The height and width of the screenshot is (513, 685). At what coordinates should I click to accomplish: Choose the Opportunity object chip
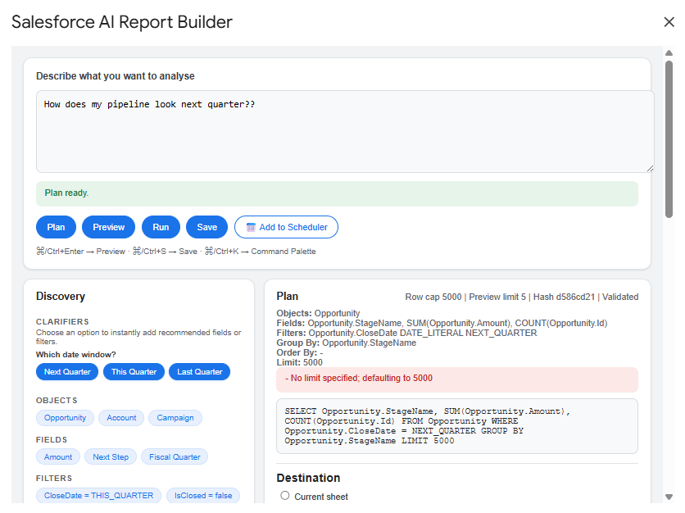coord(65,417)
